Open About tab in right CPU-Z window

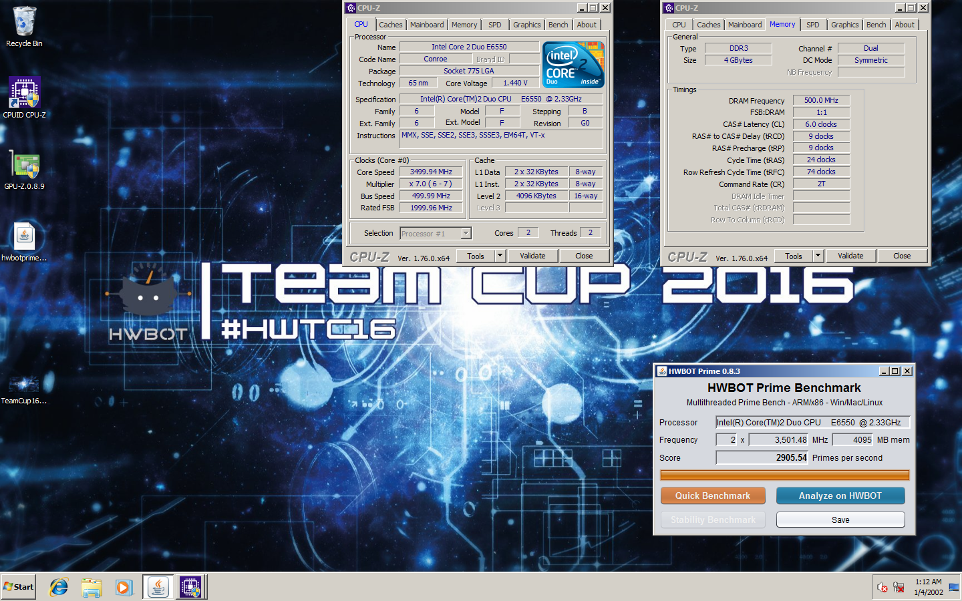[x=905, y=25]
